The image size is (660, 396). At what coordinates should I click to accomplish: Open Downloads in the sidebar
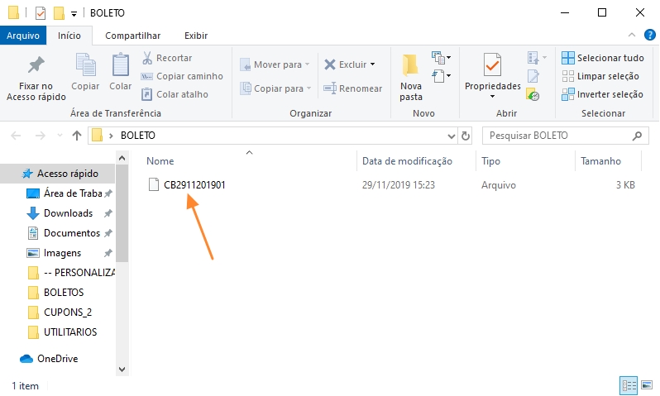68,213
